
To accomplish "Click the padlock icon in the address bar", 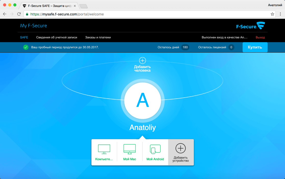I will click(x=27, y=14).
